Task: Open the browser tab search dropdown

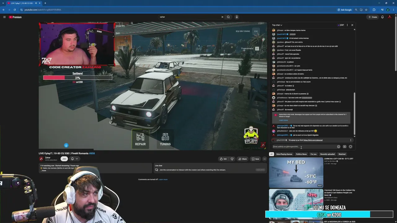Action: tap(3, 3)
